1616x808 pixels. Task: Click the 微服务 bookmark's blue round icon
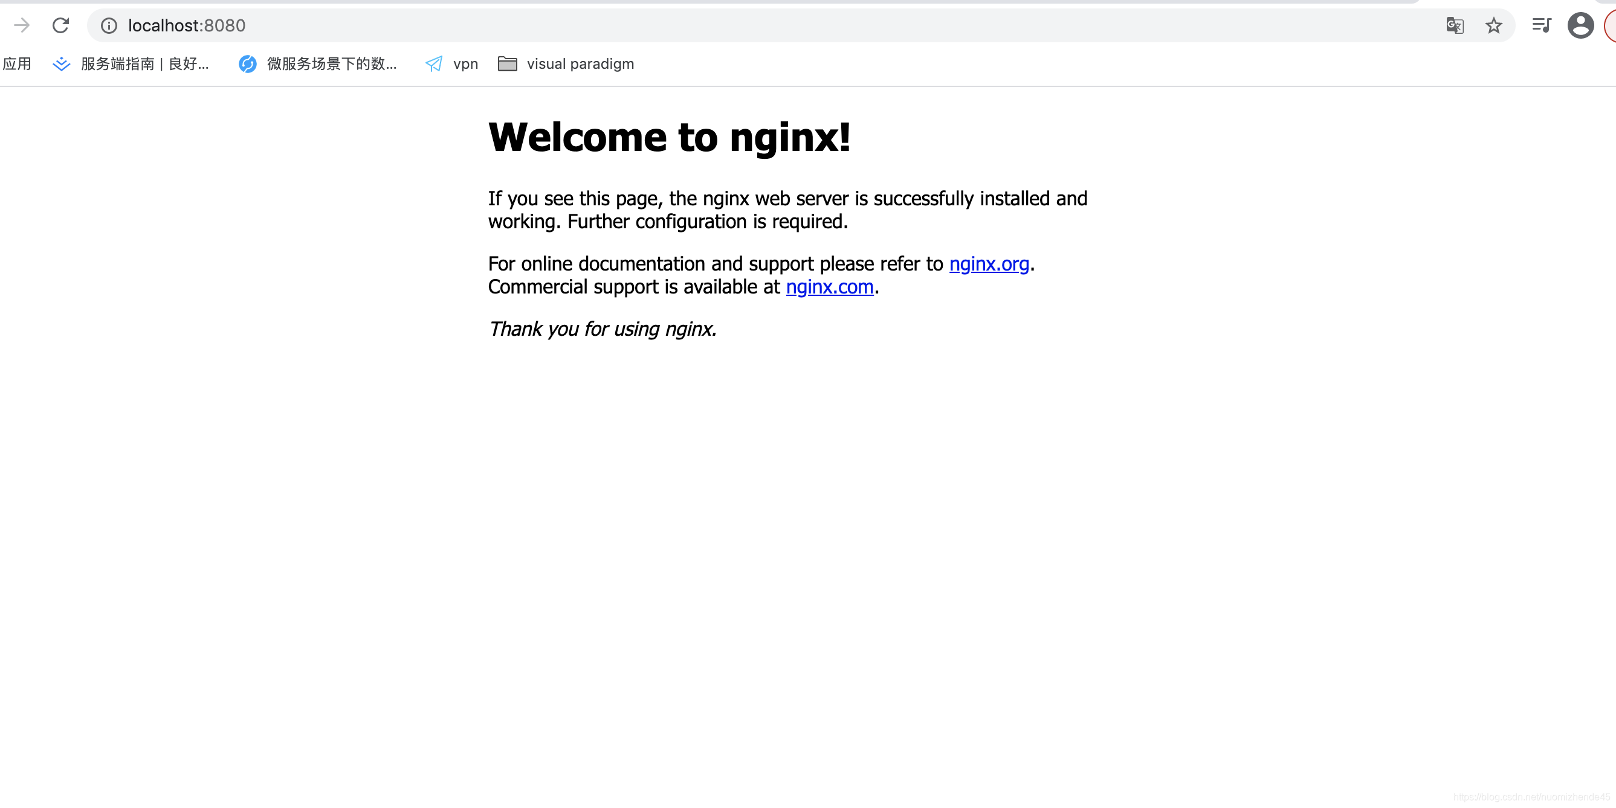coord(248,64)
